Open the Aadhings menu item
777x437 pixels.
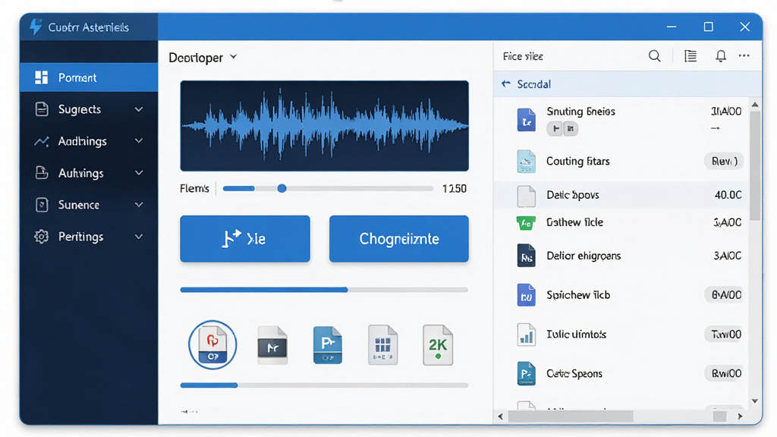(89, 141)
